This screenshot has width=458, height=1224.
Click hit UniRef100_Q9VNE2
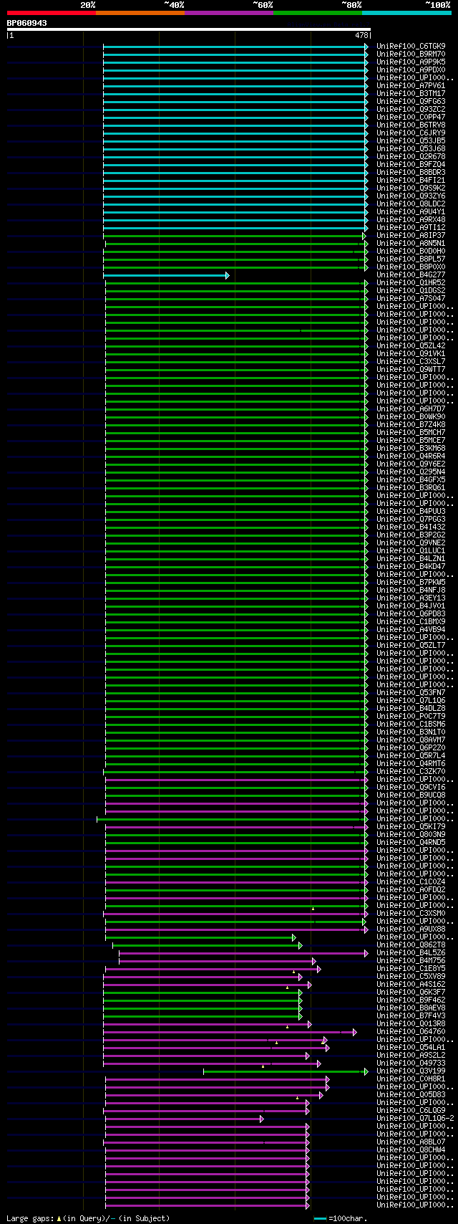click(411, 542)
